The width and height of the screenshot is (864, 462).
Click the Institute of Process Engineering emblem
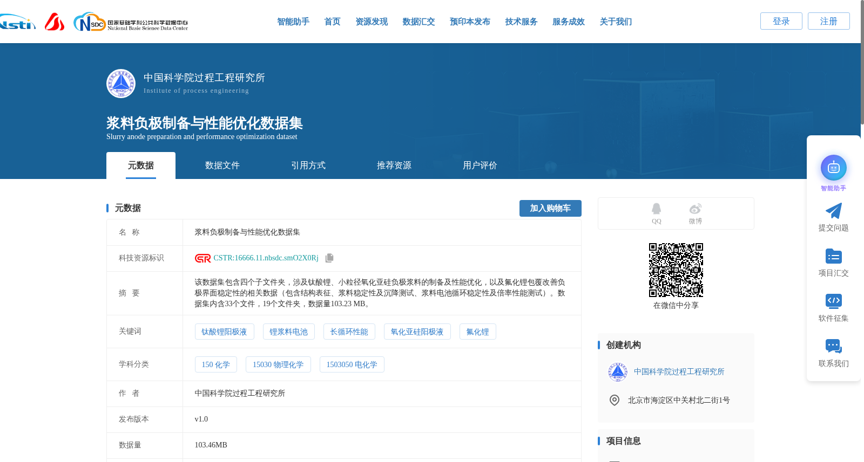pos(121,84)
